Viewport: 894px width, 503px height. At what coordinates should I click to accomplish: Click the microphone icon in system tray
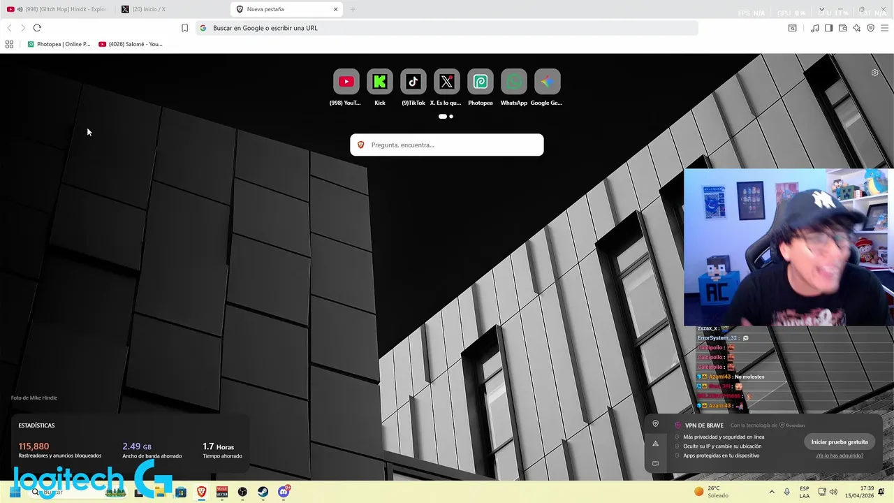pos(787,492)
